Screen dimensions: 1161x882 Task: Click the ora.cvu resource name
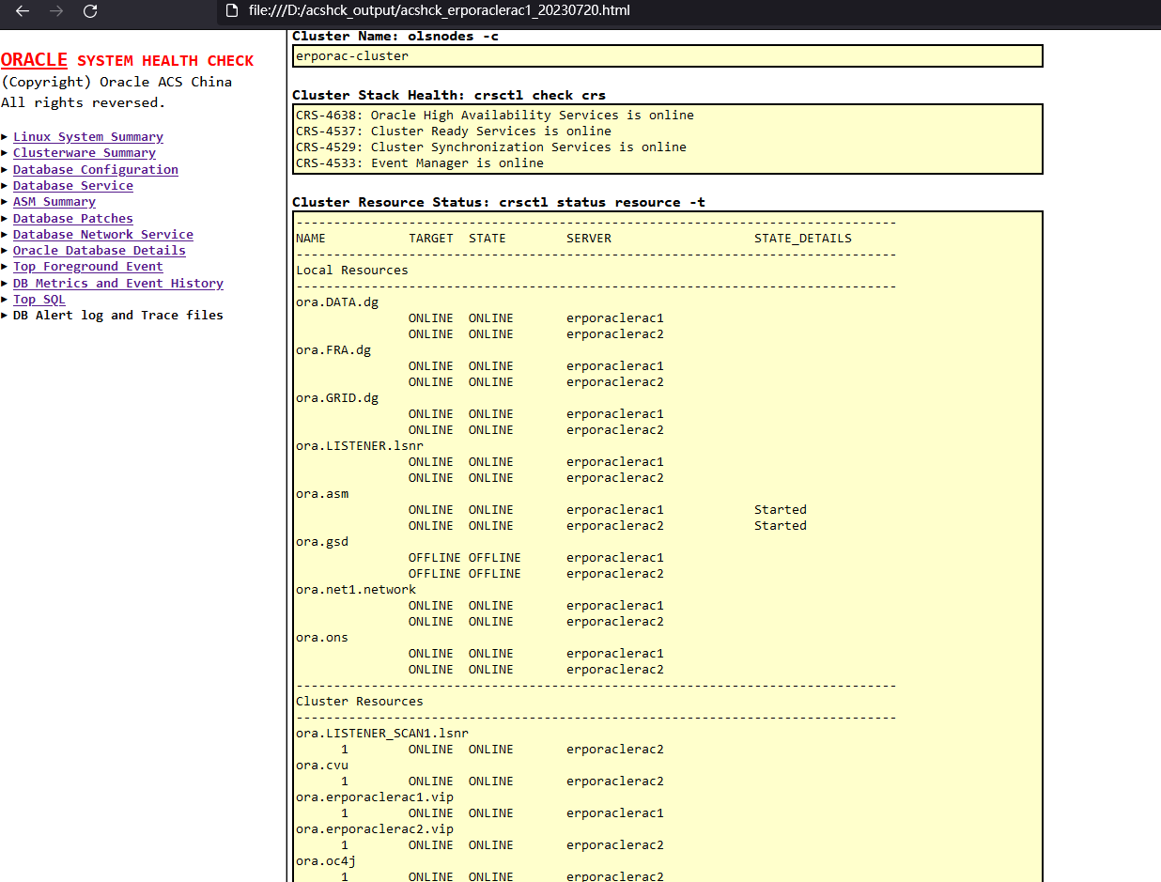pyautogui.click(x=322, y=766)
